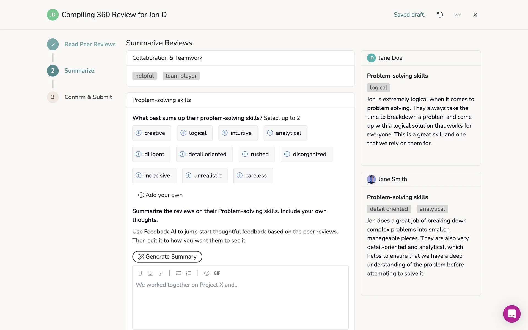Select the 'indecisive' trait tag
The height and width of the screenshot is (330, 528).
tap(154, 175)
